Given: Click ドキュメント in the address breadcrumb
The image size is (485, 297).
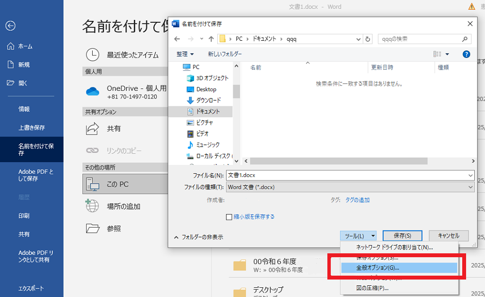Looking at the screenshot, I should [x=264, y=39].
